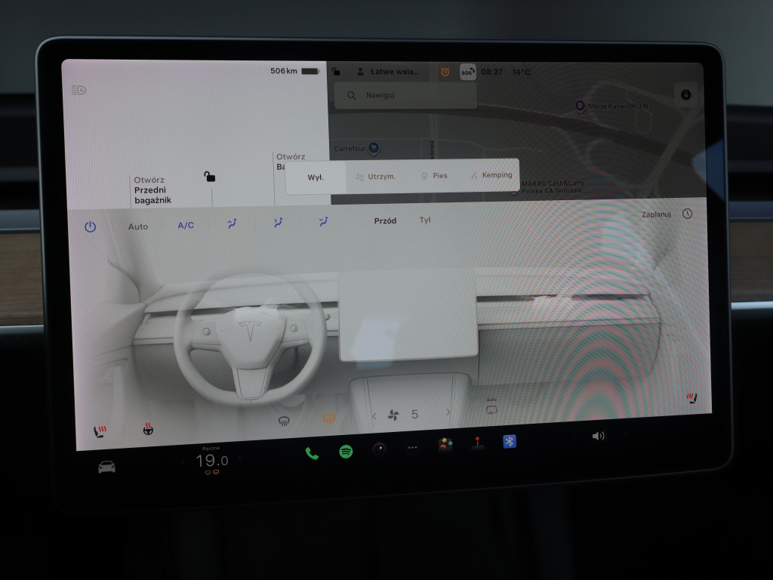Lower temperature with left chevron
This screenshot has height=580, width=773.
(183, 462)
